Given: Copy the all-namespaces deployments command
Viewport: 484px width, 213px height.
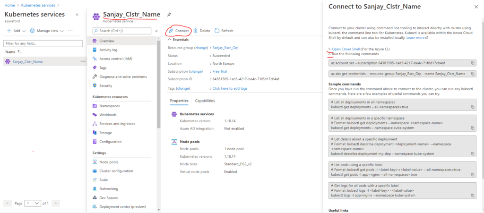Looking at the screenshot, I should pyautogui.click(x=472, y=107).
